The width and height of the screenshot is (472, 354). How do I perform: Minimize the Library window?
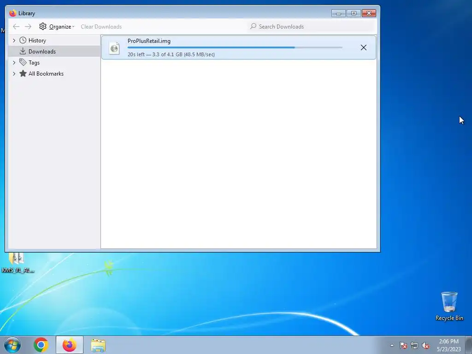pos(338,13)
